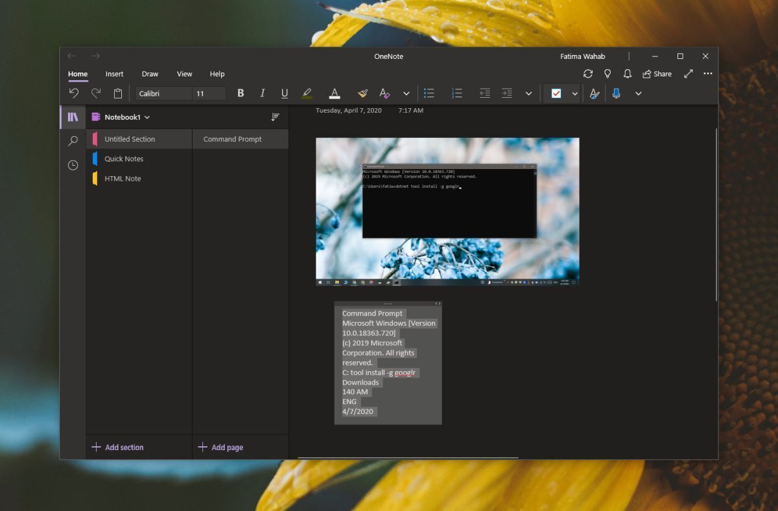Insert a bulleted list
This screenshot has width=778, height=511.
point(429,93)
